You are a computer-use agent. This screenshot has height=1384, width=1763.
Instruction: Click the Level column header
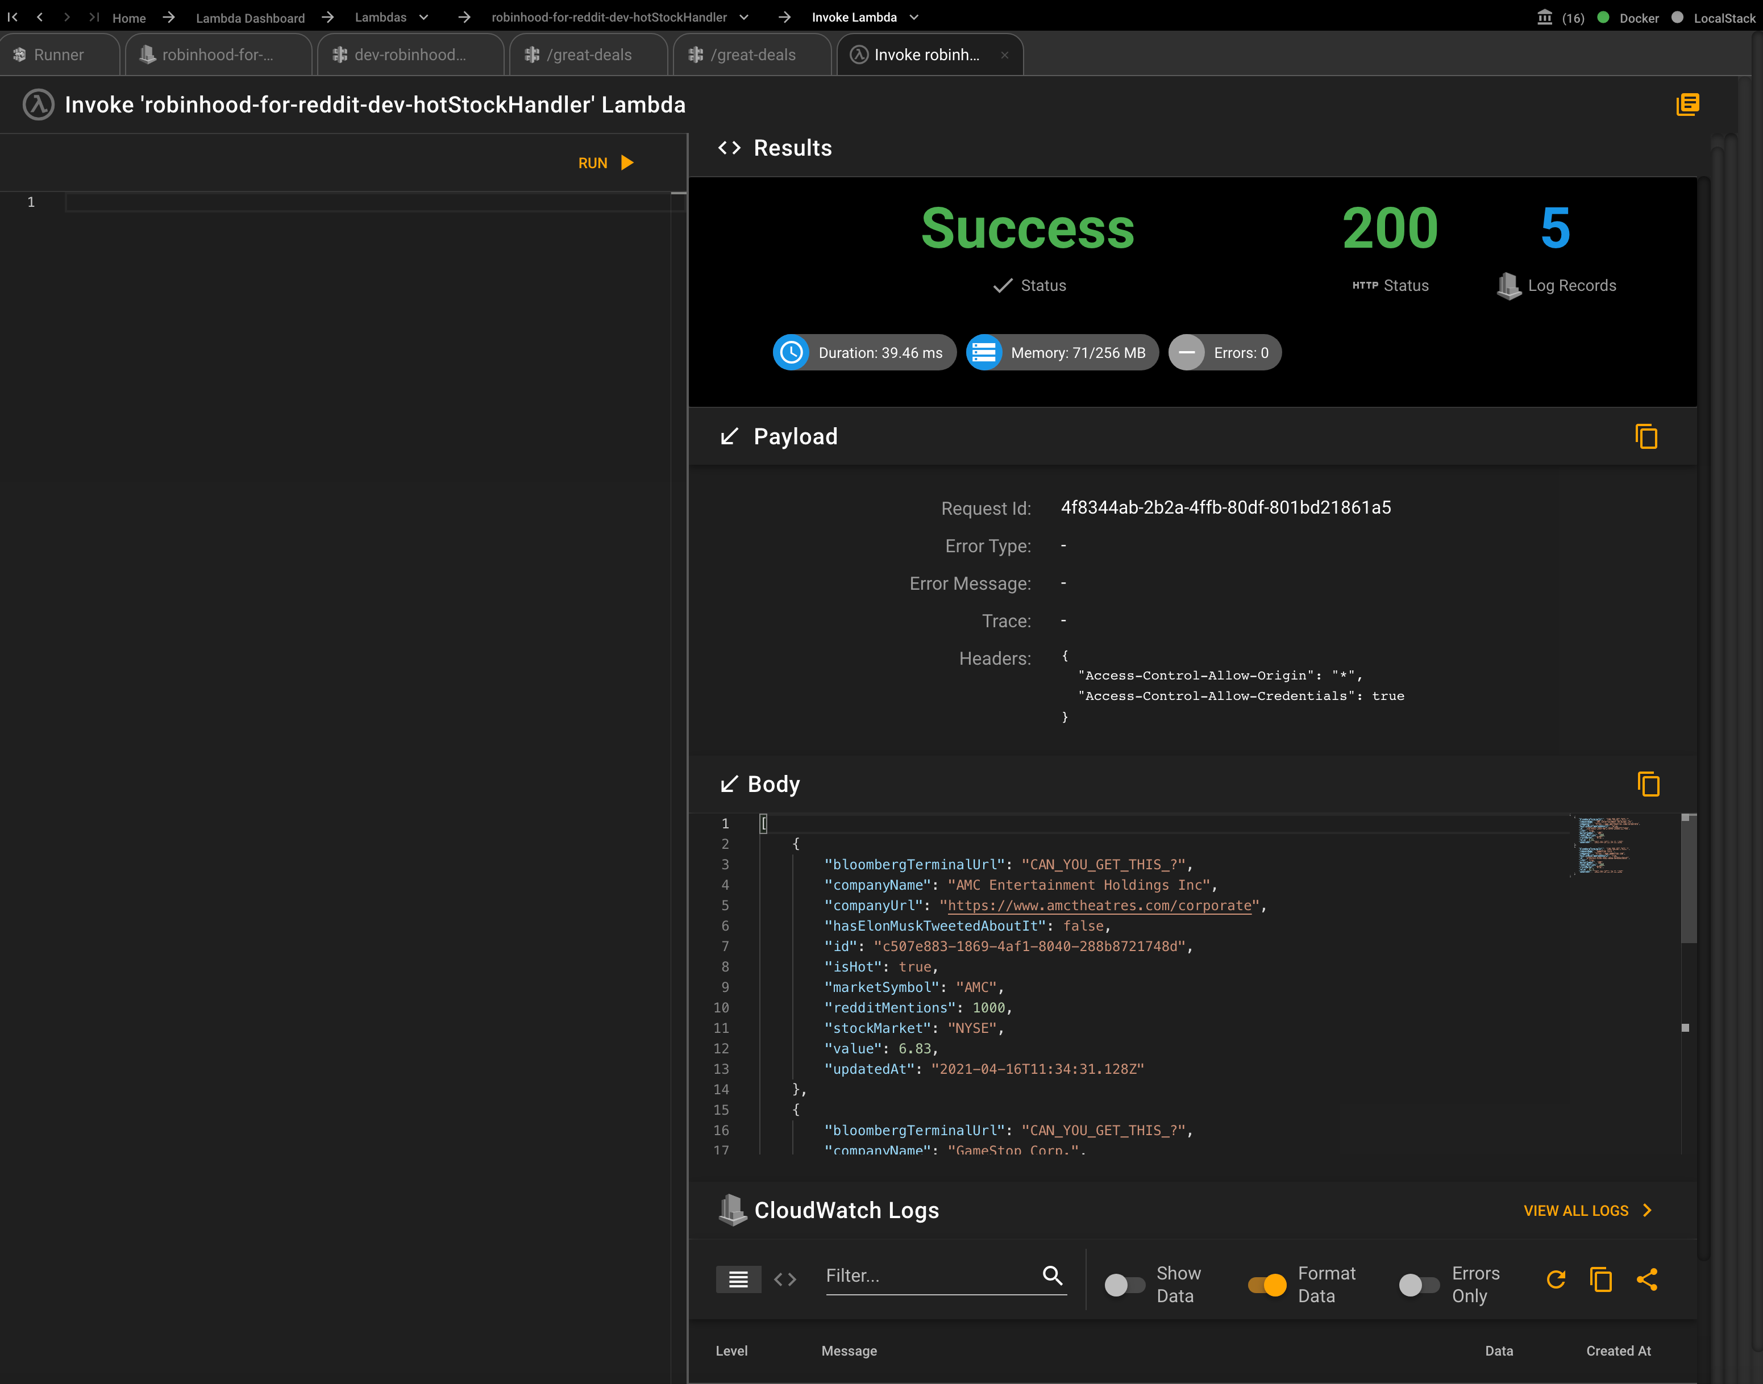731,1351
